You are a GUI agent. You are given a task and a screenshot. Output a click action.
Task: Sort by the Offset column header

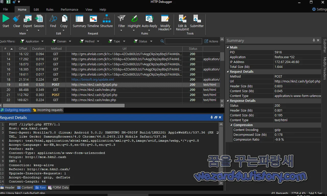(23, 49)
